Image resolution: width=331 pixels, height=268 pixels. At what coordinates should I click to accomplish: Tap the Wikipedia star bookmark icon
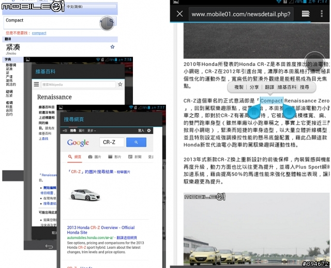pyautogui.click(x=120, y=84)
